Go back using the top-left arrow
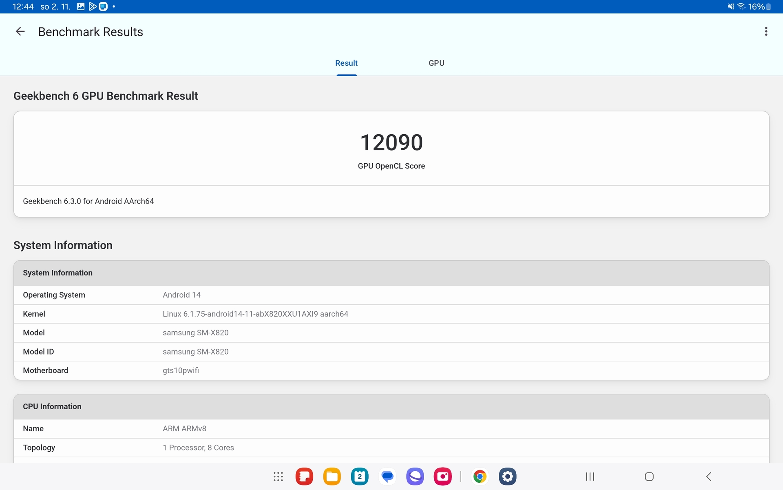Viewport: 783px width, 490px height. click(x=20, y=31)
